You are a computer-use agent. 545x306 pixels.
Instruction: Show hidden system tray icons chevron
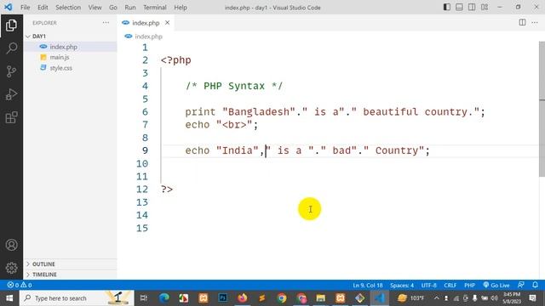click(x=437, y=298)
